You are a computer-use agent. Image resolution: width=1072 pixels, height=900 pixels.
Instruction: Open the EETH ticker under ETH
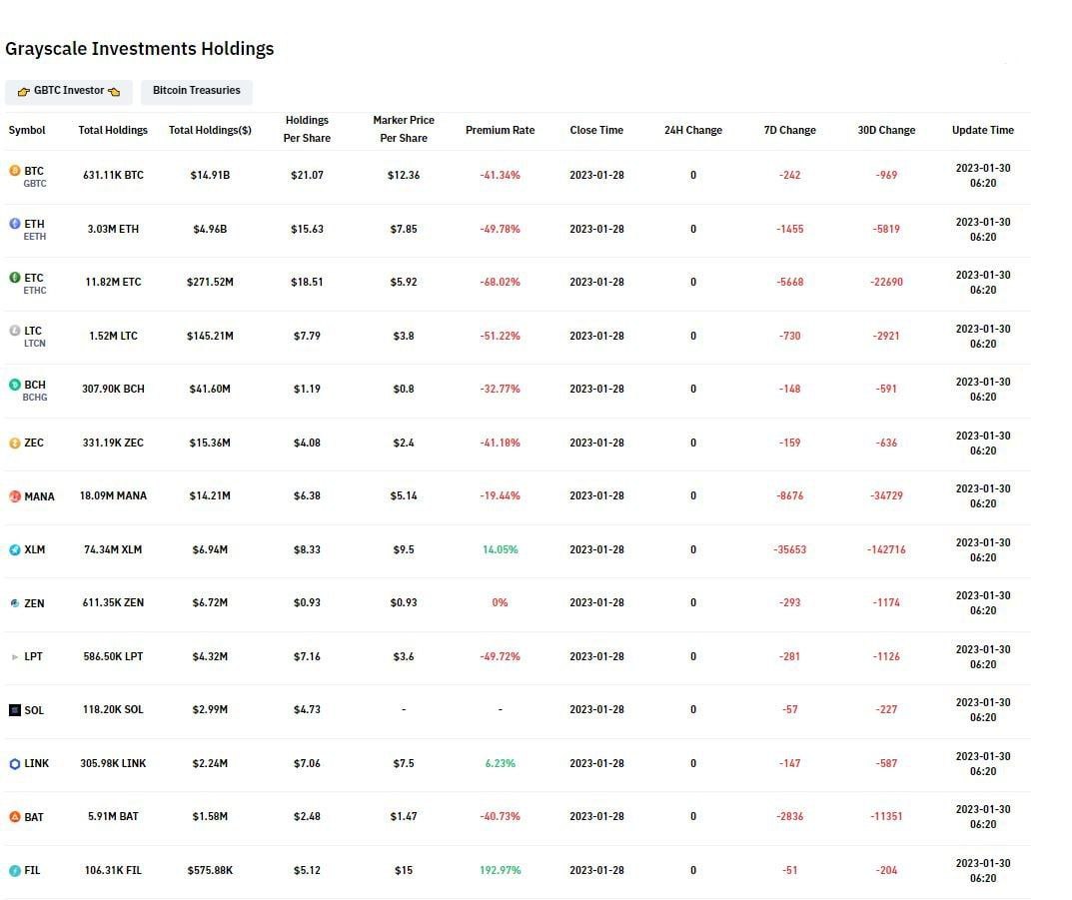[35, 237]
